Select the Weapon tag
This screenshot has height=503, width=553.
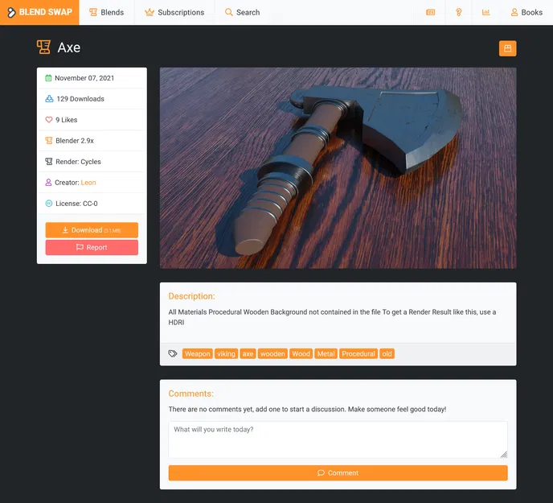pos(198,353)
